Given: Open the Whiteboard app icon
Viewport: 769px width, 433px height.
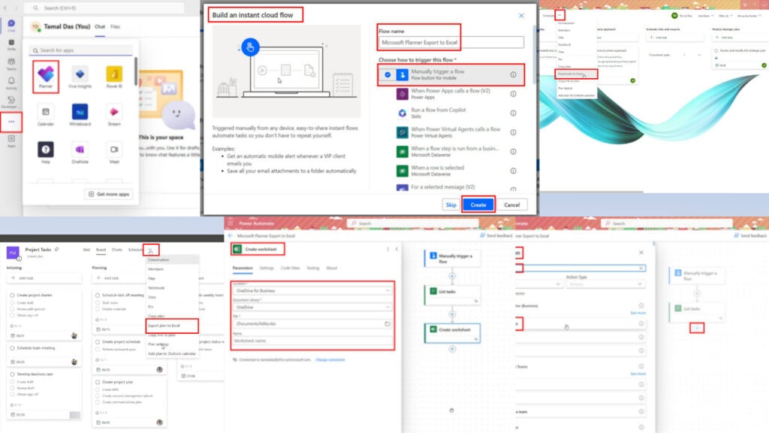Looking at the screenshot, I should [x=80, y=111].
